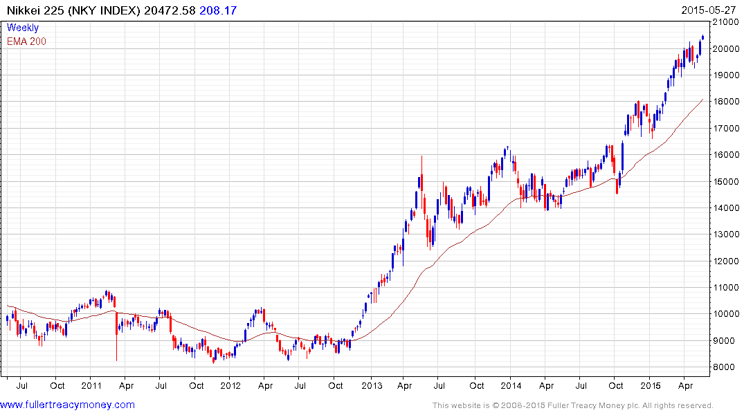Click the 17000 price axis label

(725, 128)
